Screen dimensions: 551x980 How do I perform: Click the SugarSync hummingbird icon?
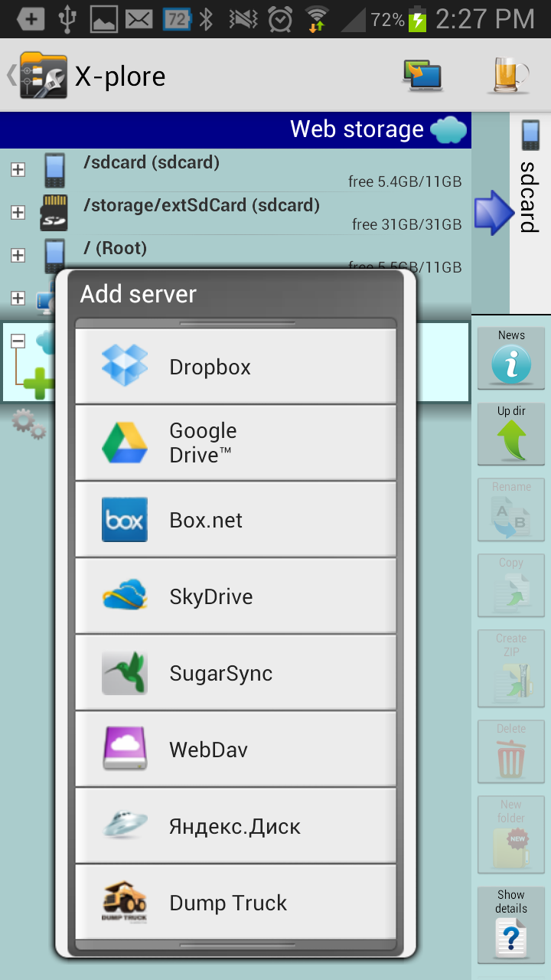pos(125,672)
